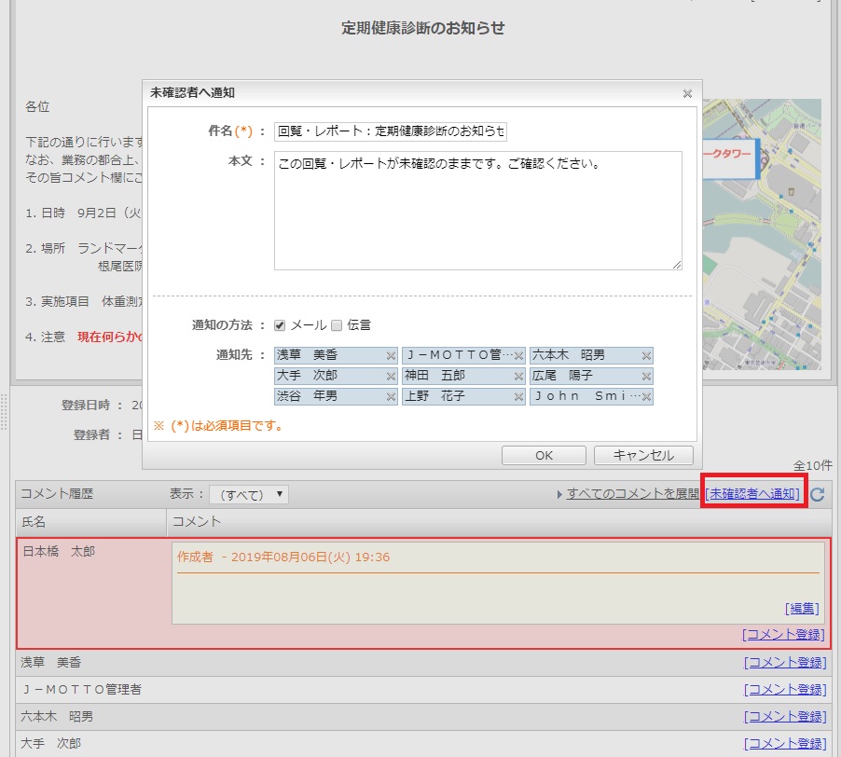Remove 上野 花子 from recipients
Image resolution: width=841 pixels, height=757 pixels.
point(518,397)
